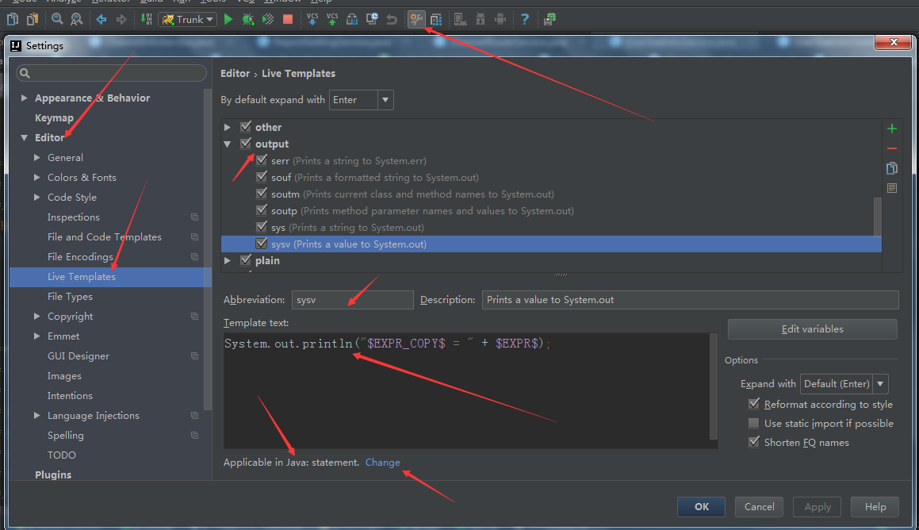
Task: Update project from VCS with blue arrow icon
Action: (312, 19)
